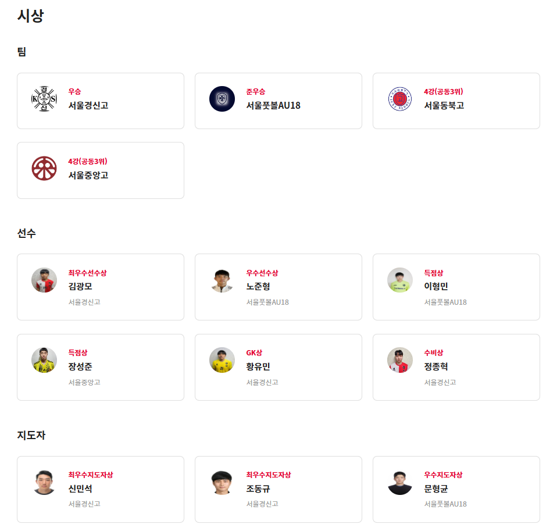
Task: Open the 서울중앙고 team name link
Action: coord(88,175)
